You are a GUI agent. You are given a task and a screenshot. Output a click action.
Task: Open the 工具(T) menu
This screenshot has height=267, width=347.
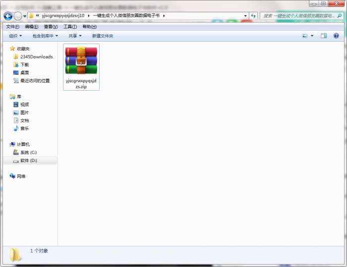point(70,27)
